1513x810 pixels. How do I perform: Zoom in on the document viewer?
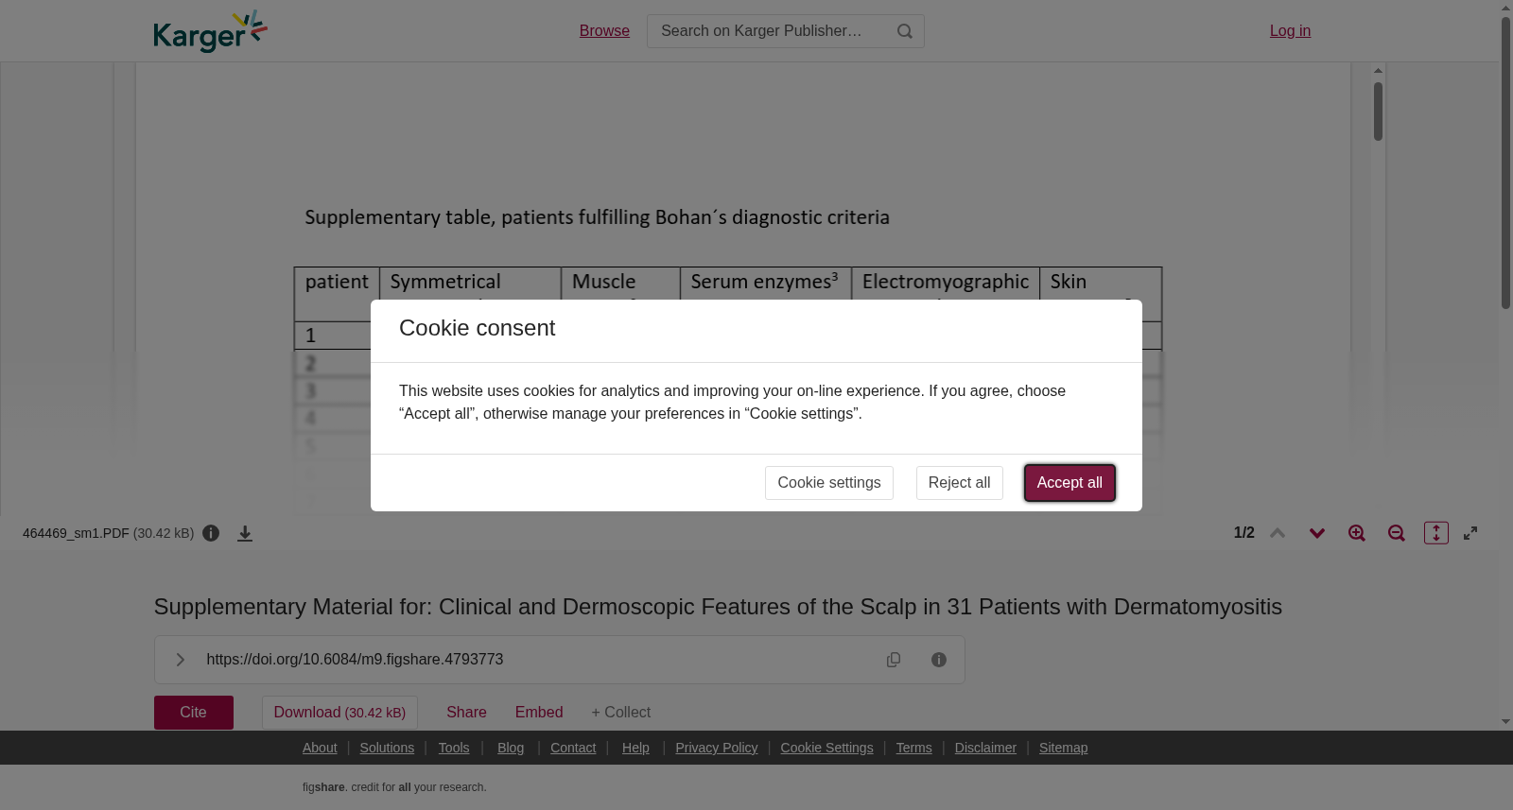[x=1357, y=533]
